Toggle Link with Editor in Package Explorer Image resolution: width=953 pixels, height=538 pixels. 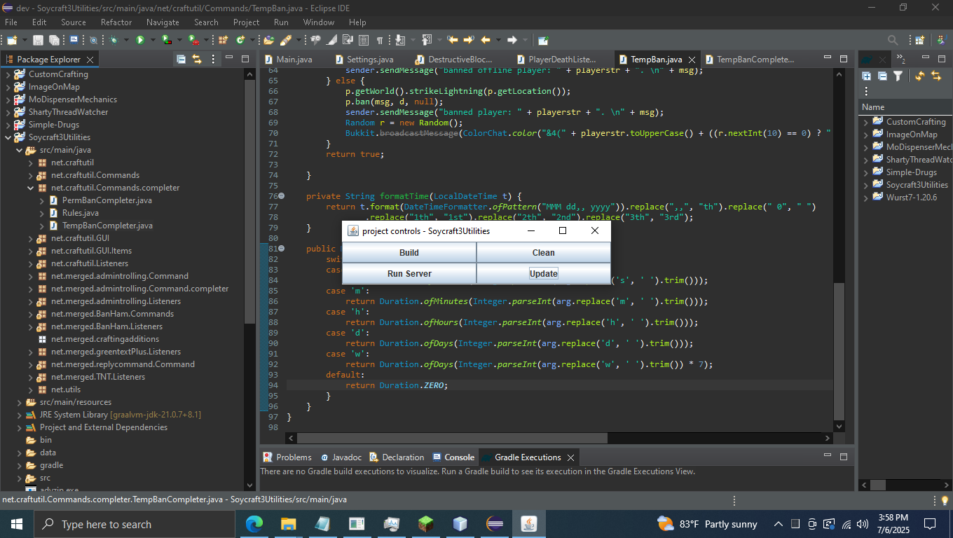[x=197, y=59]
